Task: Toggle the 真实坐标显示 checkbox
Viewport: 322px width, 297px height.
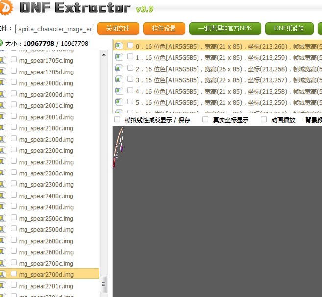Action: click(205, 119)
